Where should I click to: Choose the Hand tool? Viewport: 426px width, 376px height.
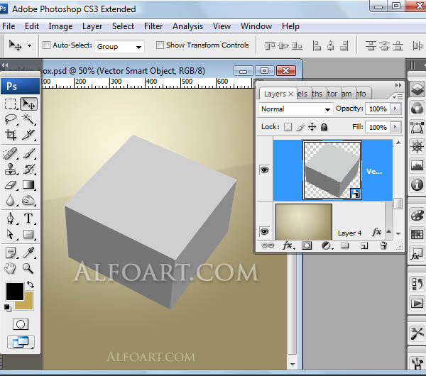[11, 268]
